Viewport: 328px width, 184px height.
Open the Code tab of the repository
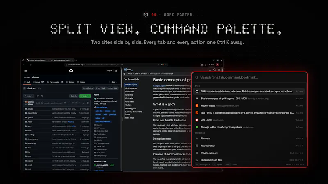coord(27,82)
